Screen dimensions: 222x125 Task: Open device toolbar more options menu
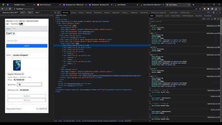[x=51, y=12]
